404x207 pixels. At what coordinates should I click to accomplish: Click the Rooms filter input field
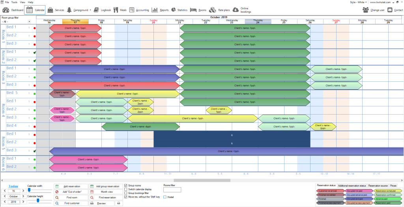click(172, 190)
